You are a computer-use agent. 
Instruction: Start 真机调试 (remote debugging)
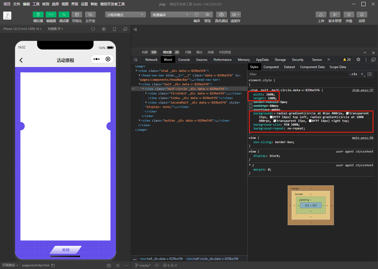(221, 15)
